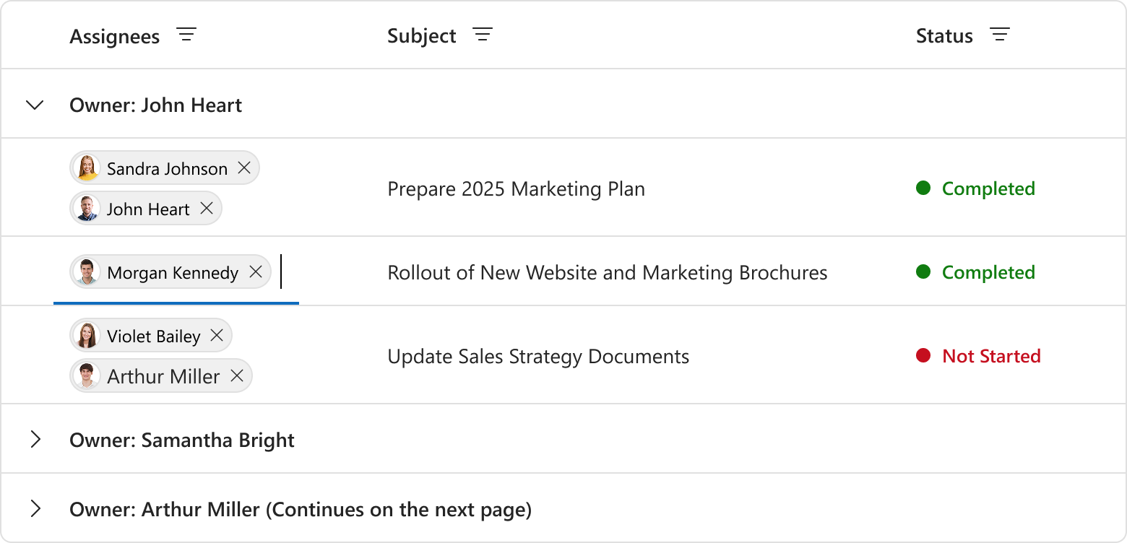Remove Sandra Johnson tag with X

tap(244, 168)
